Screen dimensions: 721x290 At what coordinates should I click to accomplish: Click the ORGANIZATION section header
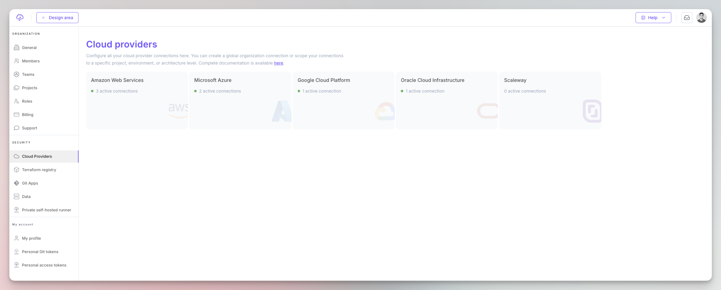tap(26, 34)
